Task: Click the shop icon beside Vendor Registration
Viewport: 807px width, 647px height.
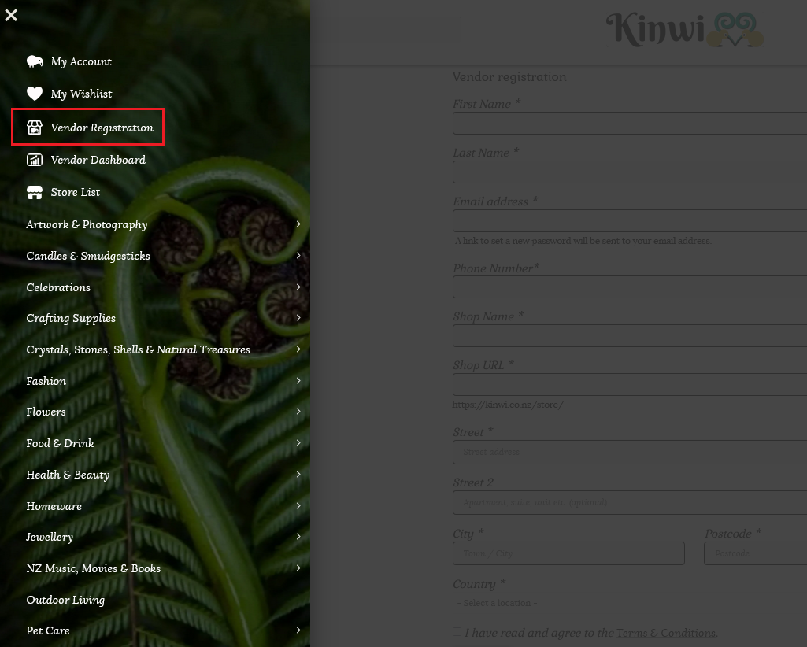Action: coord(35,128)
